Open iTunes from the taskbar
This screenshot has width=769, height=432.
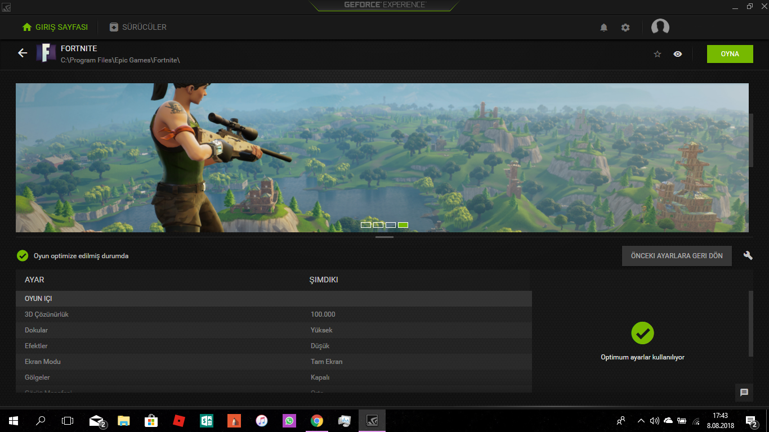(261, 420)
